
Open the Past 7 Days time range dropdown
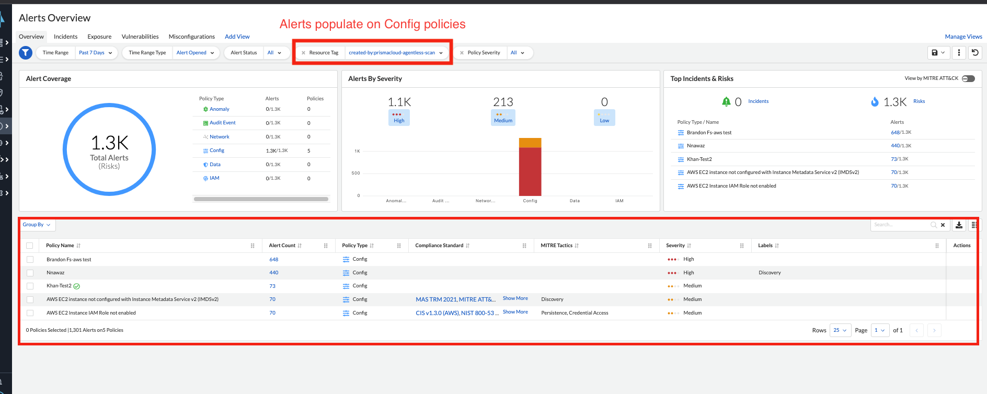click(95, 53)
